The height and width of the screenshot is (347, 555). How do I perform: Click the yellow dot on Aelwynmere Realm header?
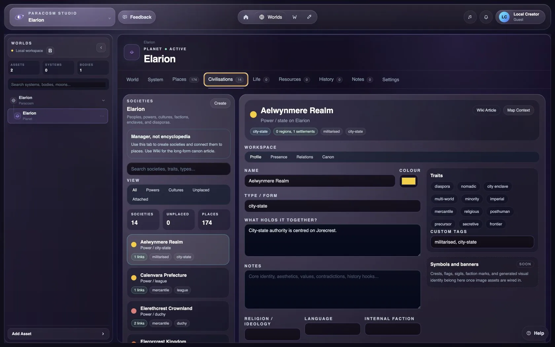[x=253, y=115]
